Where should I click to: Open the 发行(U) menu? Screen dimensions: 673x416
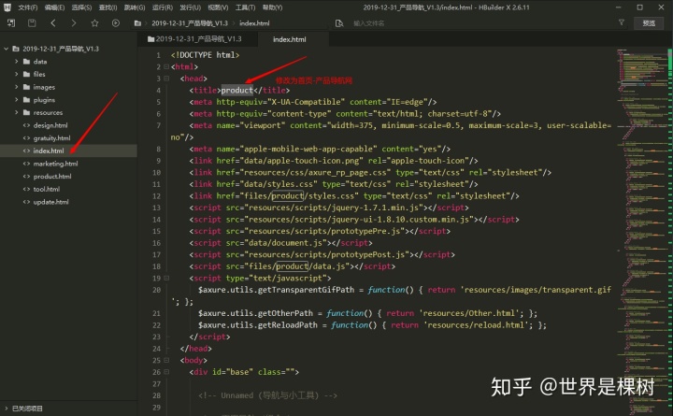tap(190, 7)
